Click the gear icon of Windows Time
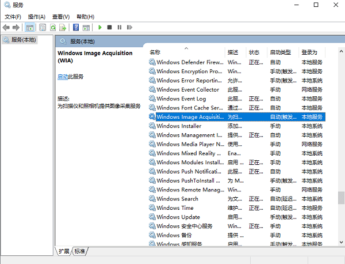345x264 pixels. pyautogui.click(x=152, y=208)
